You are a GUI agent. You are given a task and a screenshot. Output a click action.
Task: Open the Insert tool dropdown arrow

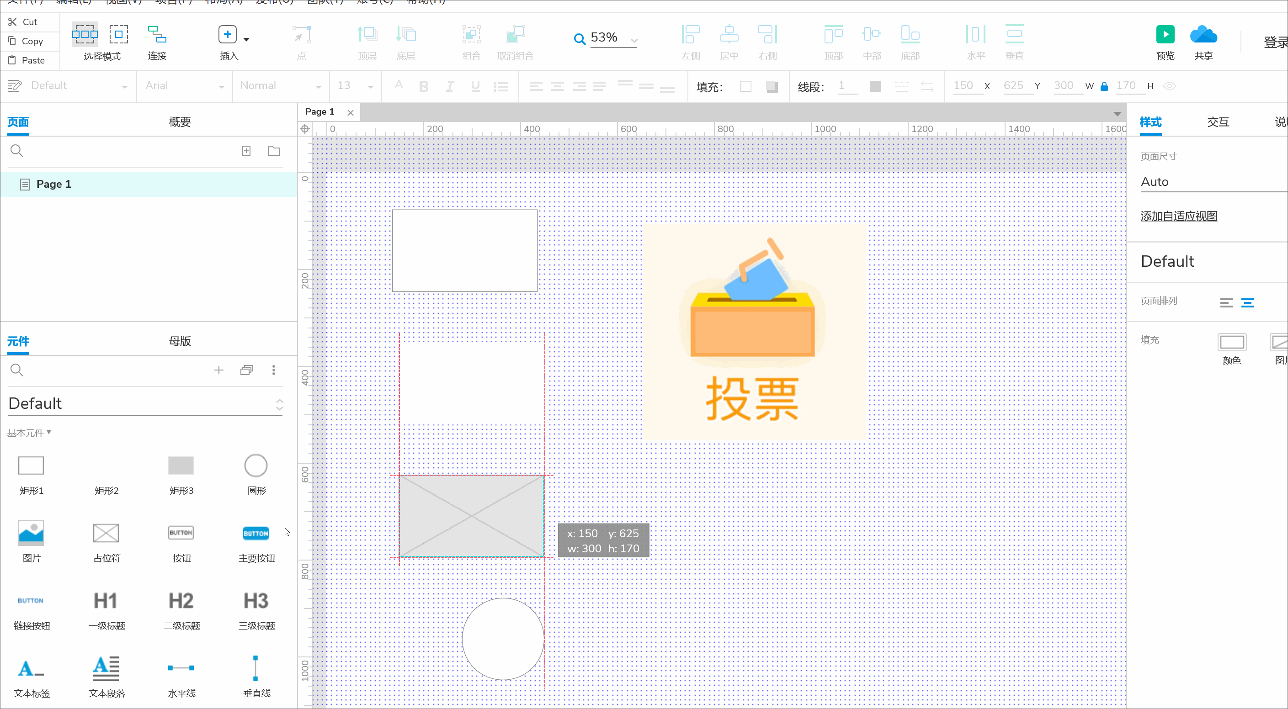pyautogui.click(x=246, y=39)
